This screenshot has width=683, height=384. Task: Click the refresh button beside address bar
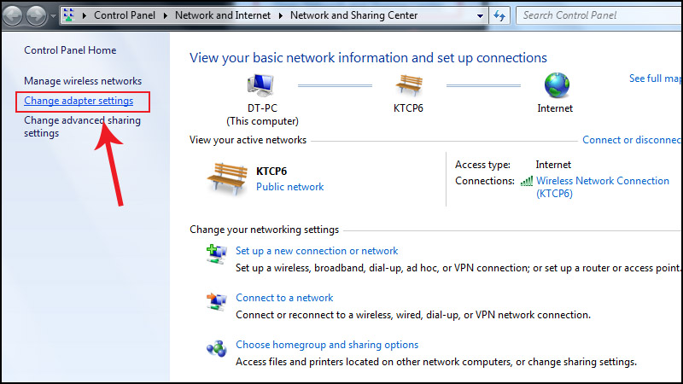[500, 15]
